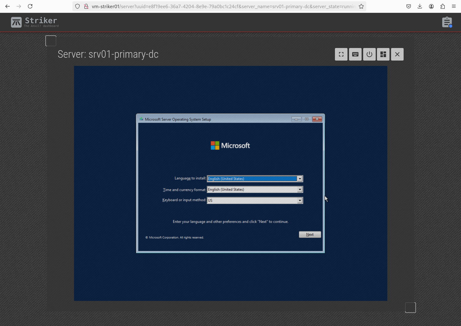Screen dimensions: 461x326
Task: Click the Striker anvil logo
Action: coord(16,22)
